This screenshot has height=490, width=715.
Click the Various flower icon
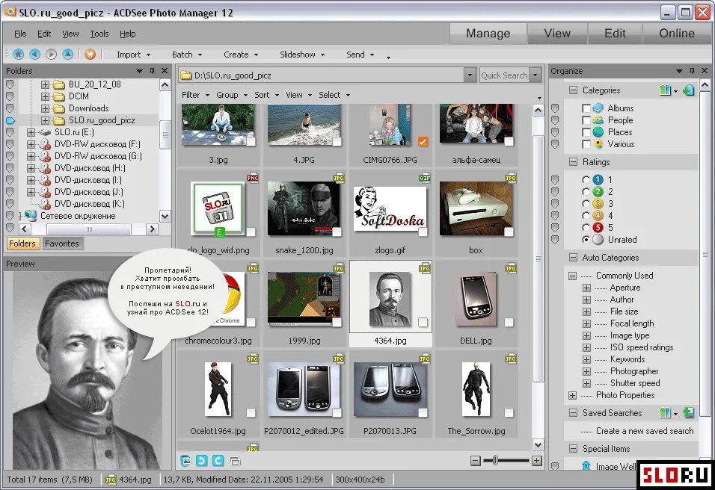point(598,144)
